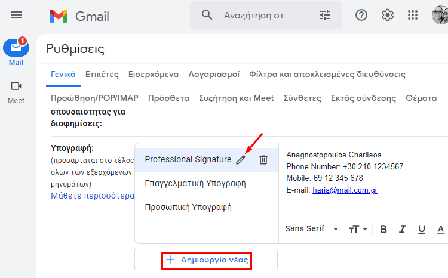
Task: Toggle italic formatting in signature editor
Action: click(x=402, y=229)
